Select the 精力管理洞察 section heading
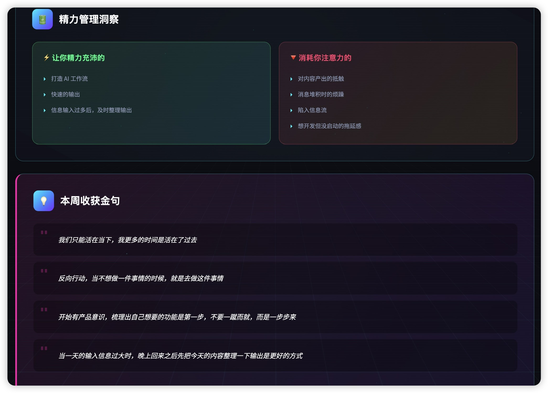The width and height of the screenshot is (548, 393). click(x=89, y=19)
